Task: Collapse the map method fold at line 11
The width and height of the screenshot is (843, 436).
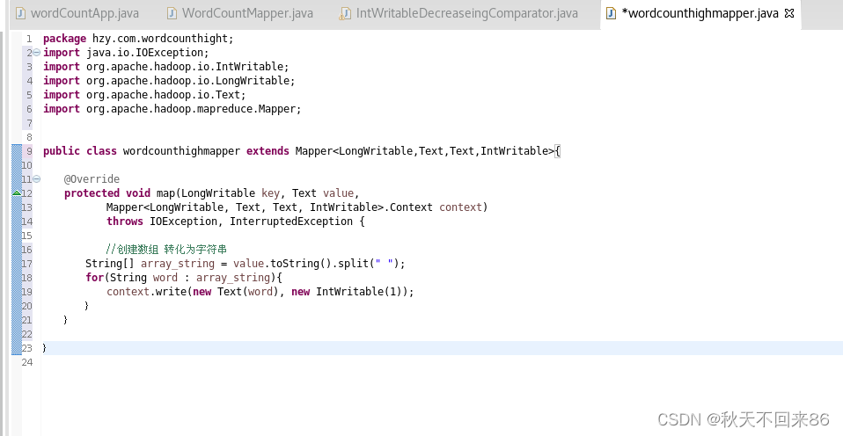Action: click(37, 178)
